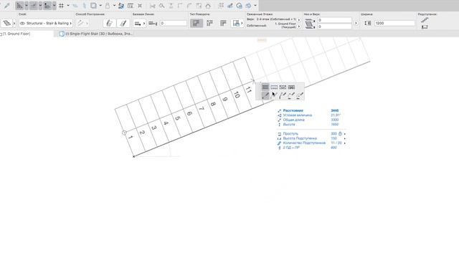Switch to the 1. Ground Floor tab
459x258 pixels.
pos(16,34)
